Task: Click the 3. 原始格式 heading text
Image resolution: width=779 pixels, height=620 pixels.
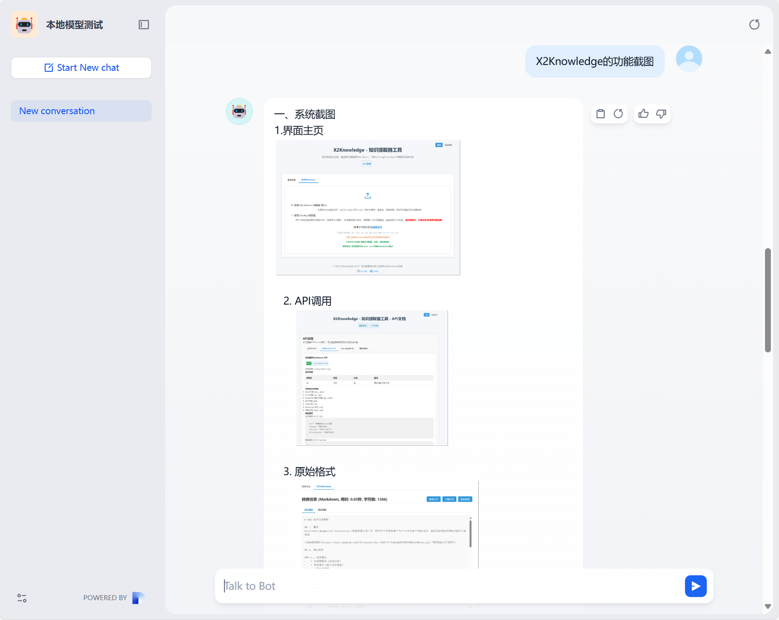Action: coord(309,471)
